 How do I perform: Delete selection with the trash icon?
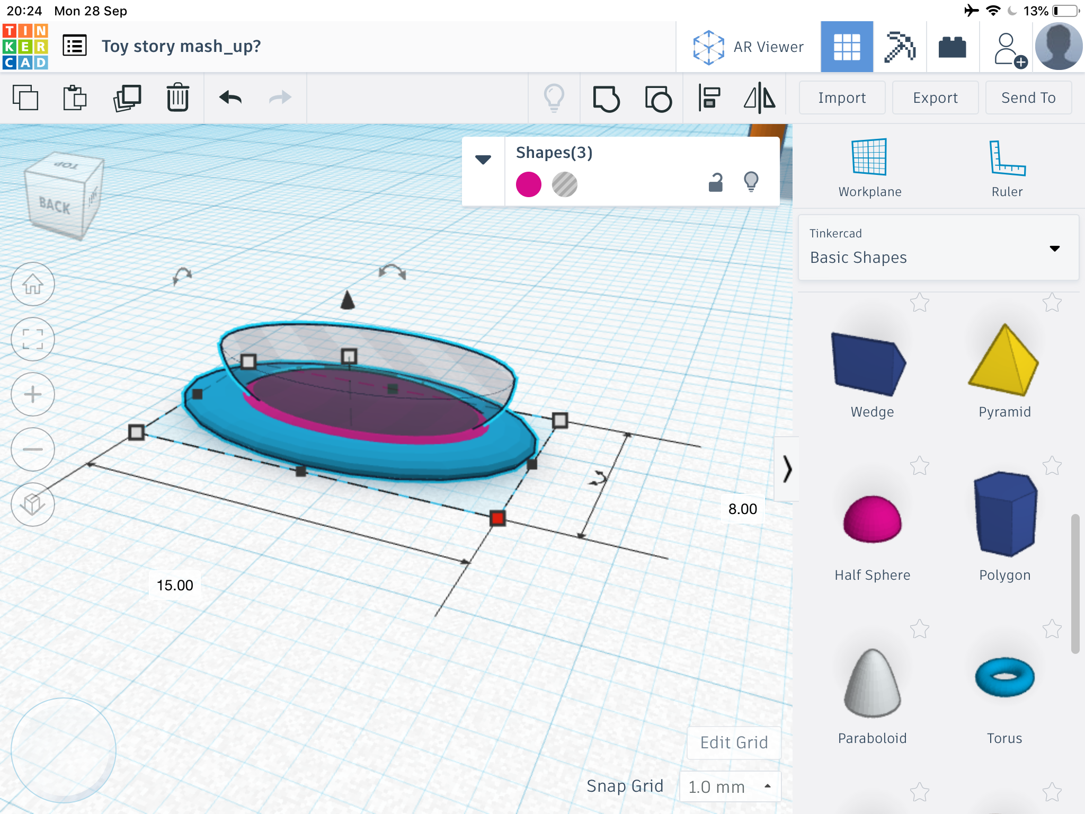pyautogui.click(x=178, y=98)
